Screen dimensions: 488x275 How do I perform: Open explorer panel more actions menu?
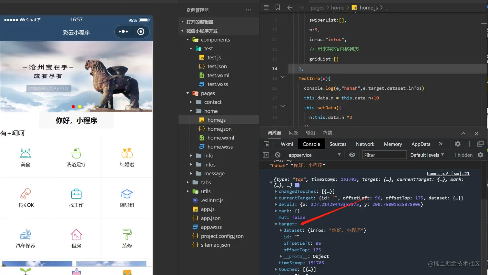249,10
